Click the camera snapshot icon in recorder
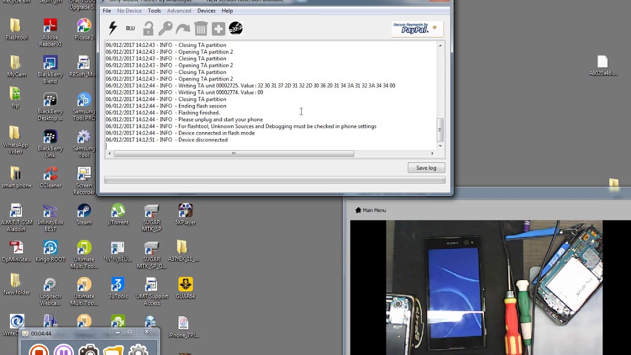The width and height of the screenshot is (631, 355). (89, 350)
